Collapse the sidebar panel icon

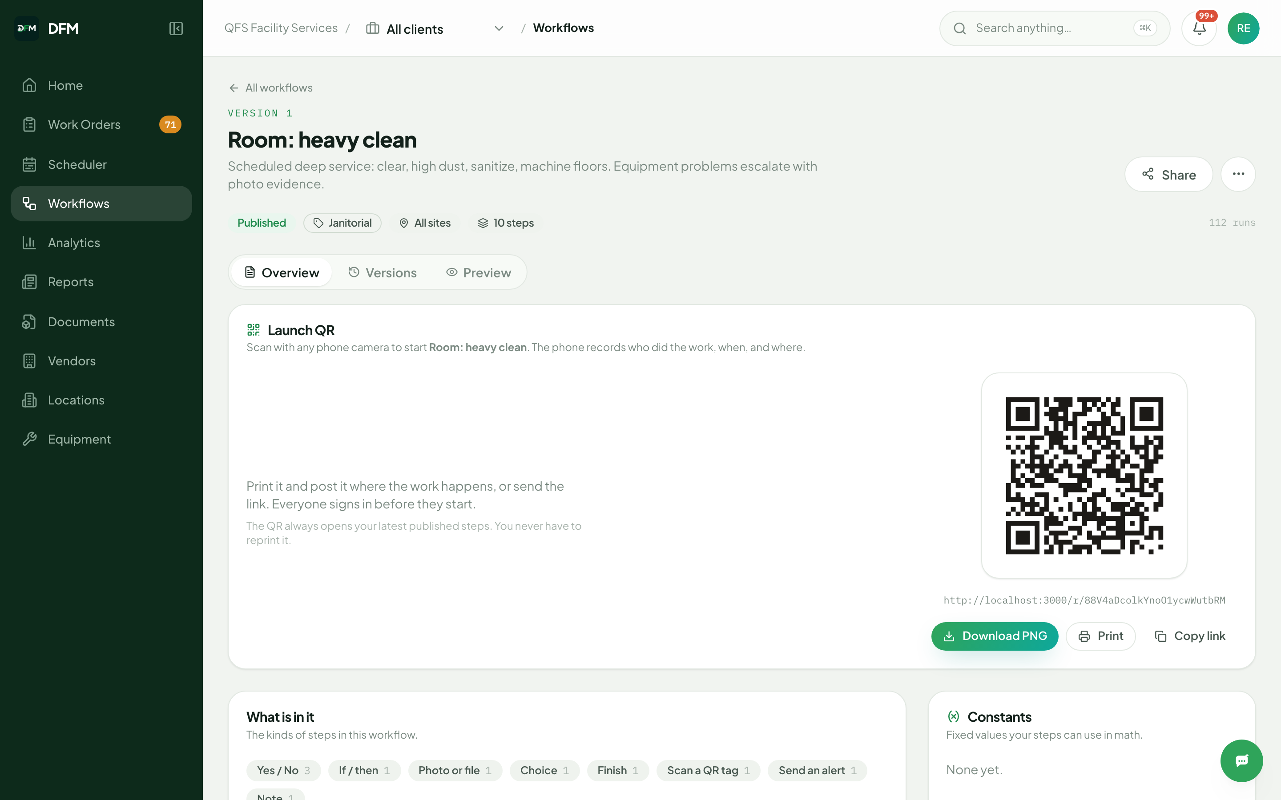coord(176,28)
